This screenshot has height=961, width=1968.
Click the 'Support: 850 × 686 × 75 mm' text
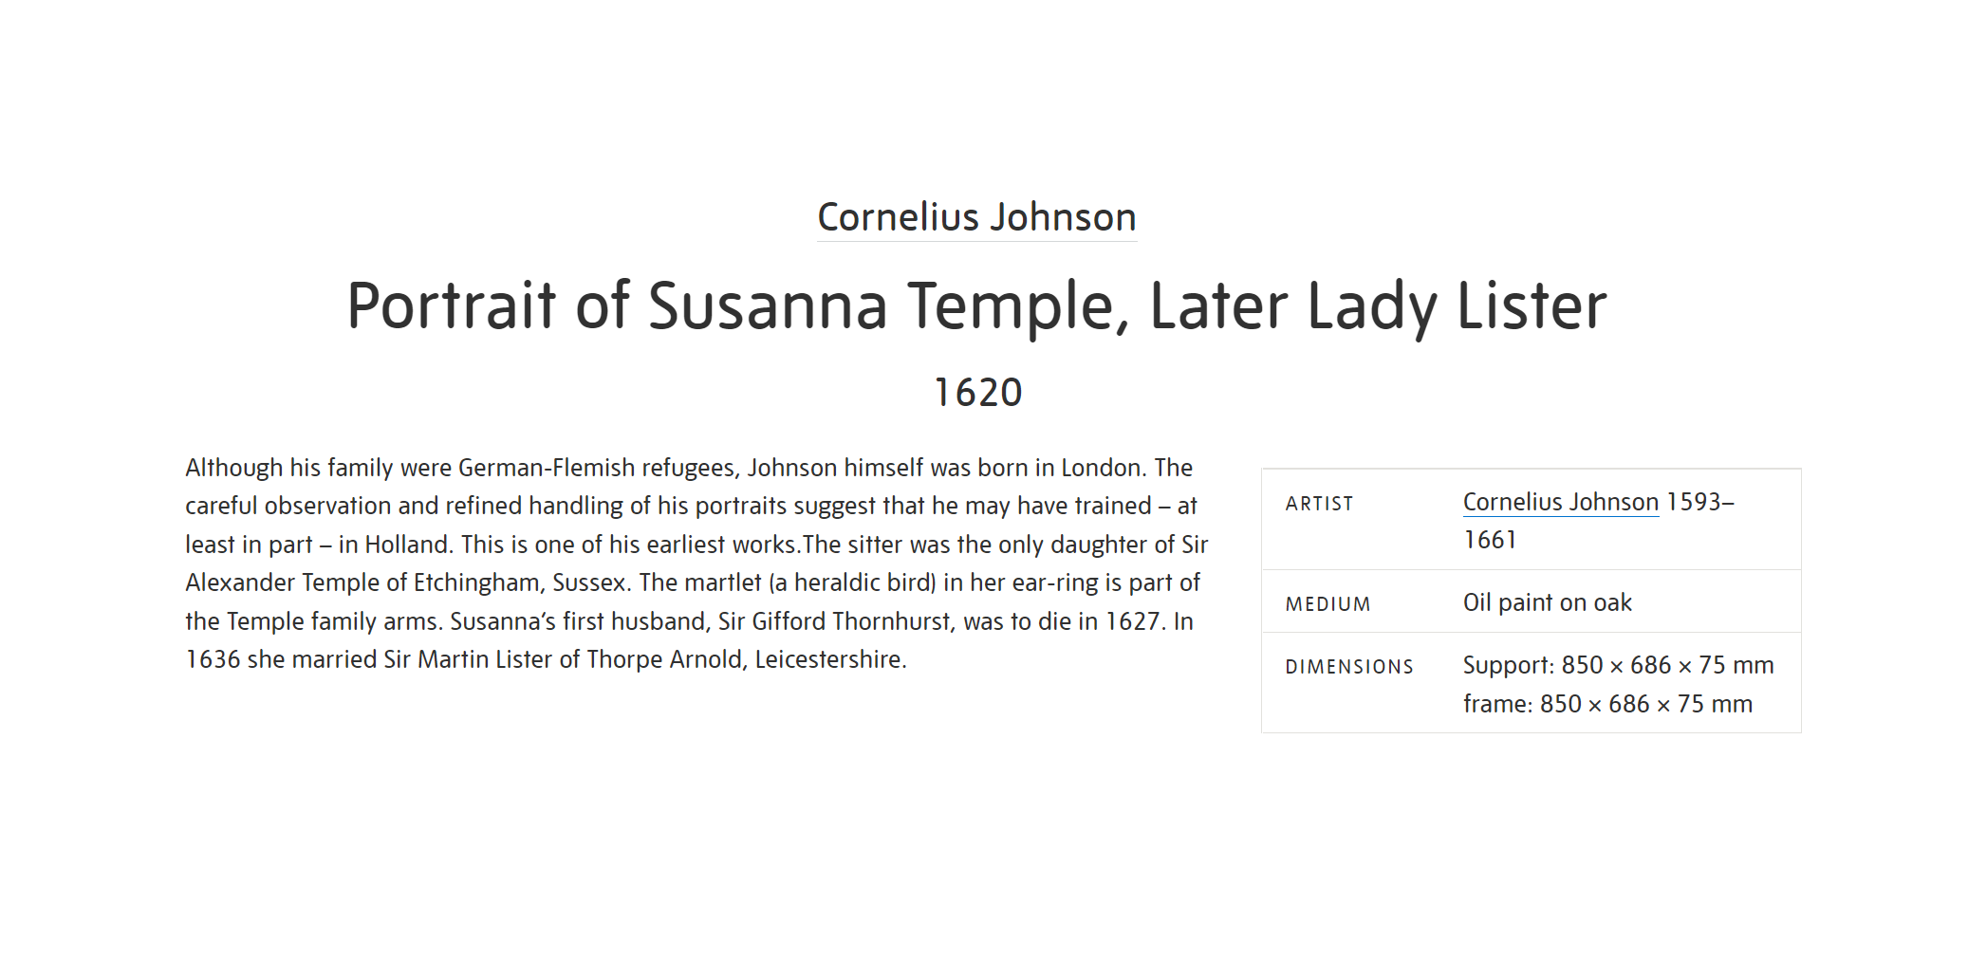pyautogui.click(x=1618, y=665)
